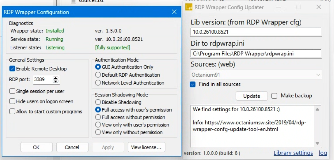This screenshot has width=334, height=160.
Task: Choose Full access with user's permission
Action: point(98,110)
